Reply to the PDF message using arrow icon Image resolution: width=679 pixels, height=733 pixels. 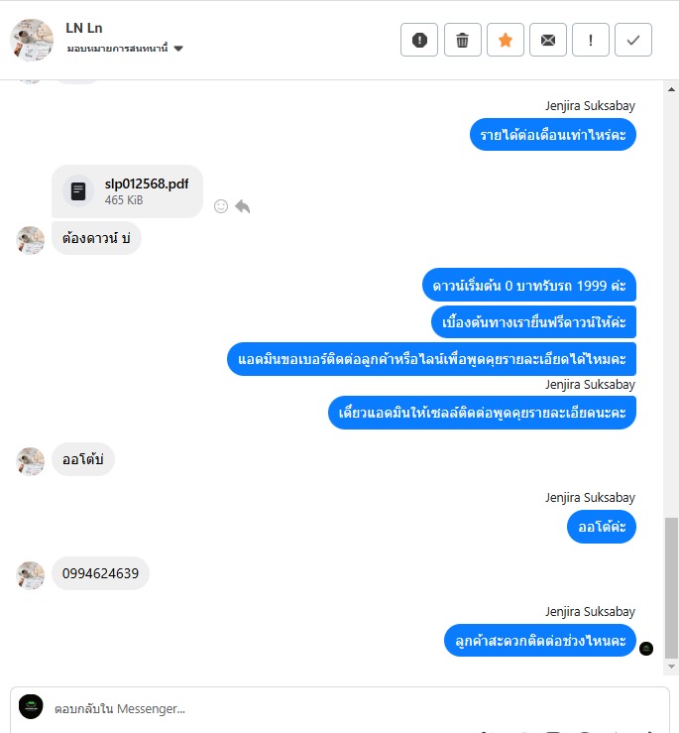coord(243,206)
